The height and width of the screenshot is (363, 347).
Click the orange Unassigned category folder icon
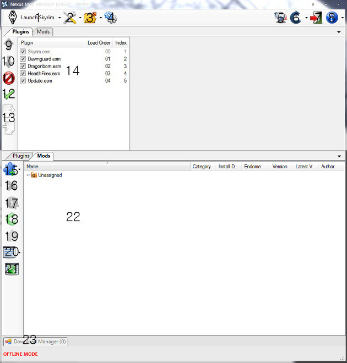[x=34, y=175]
